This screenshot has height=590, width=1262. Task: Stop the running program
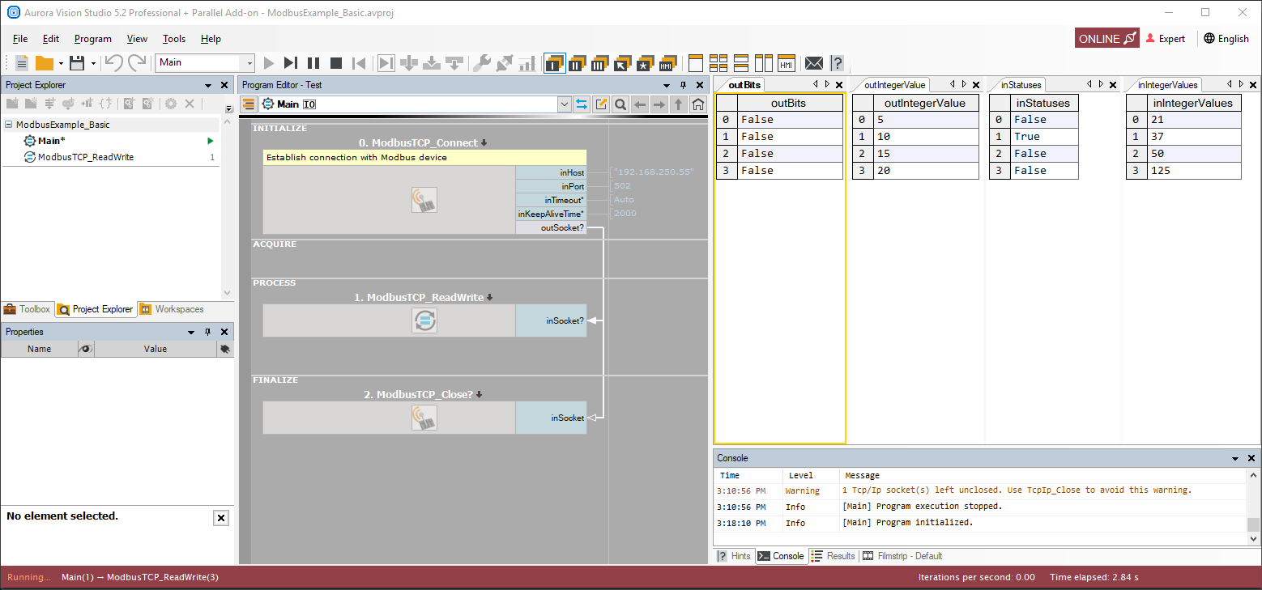tap(336, 63)
